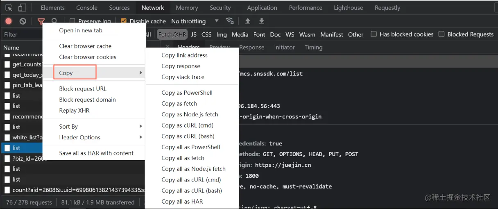498x209 pixels.
Task: Toggle the red filter funnel icon
Action: (41, 21)
